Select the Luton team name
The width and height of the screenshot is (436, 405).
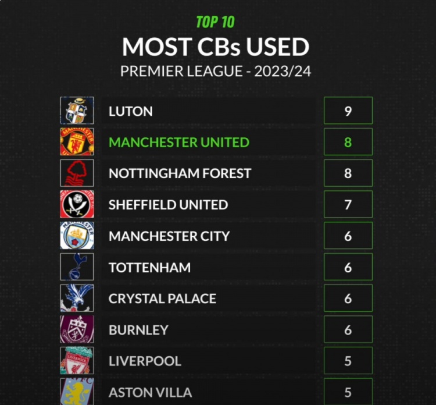[x=131, y=111]
